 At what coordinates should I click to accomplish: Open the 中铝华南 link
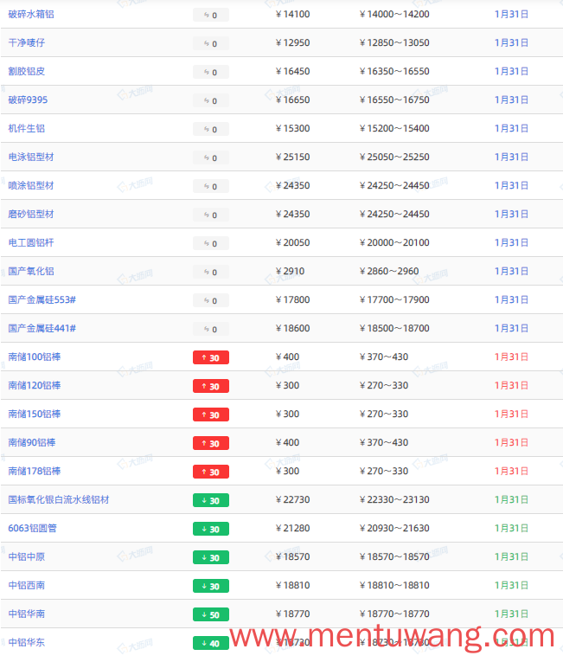(x=27, y=614)
